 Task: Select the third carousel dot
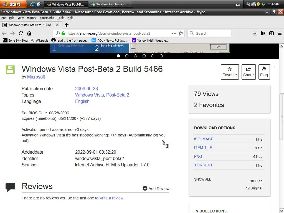(135, 56)
